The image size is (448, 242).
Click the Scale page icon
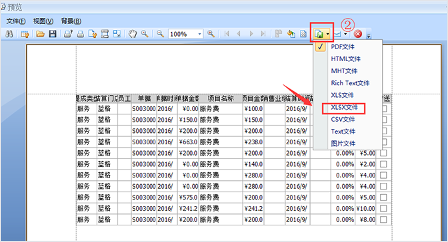tap(117, 34)
